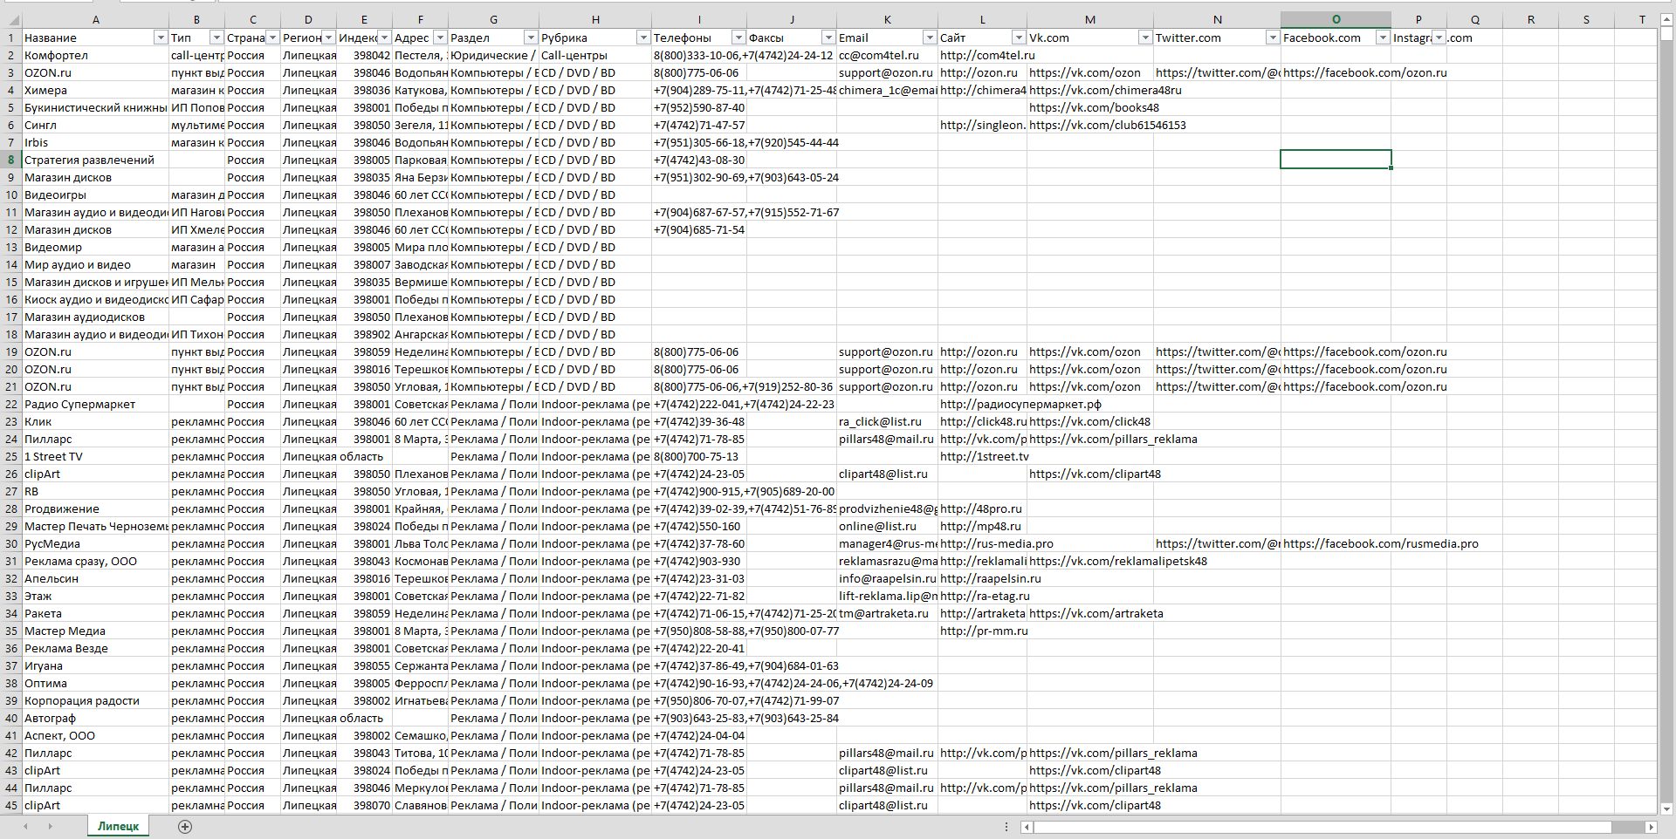The image size is (1676, 839).
Task: Select cell Call-центры in Рубрика column
Action: (x=595, y=55)
